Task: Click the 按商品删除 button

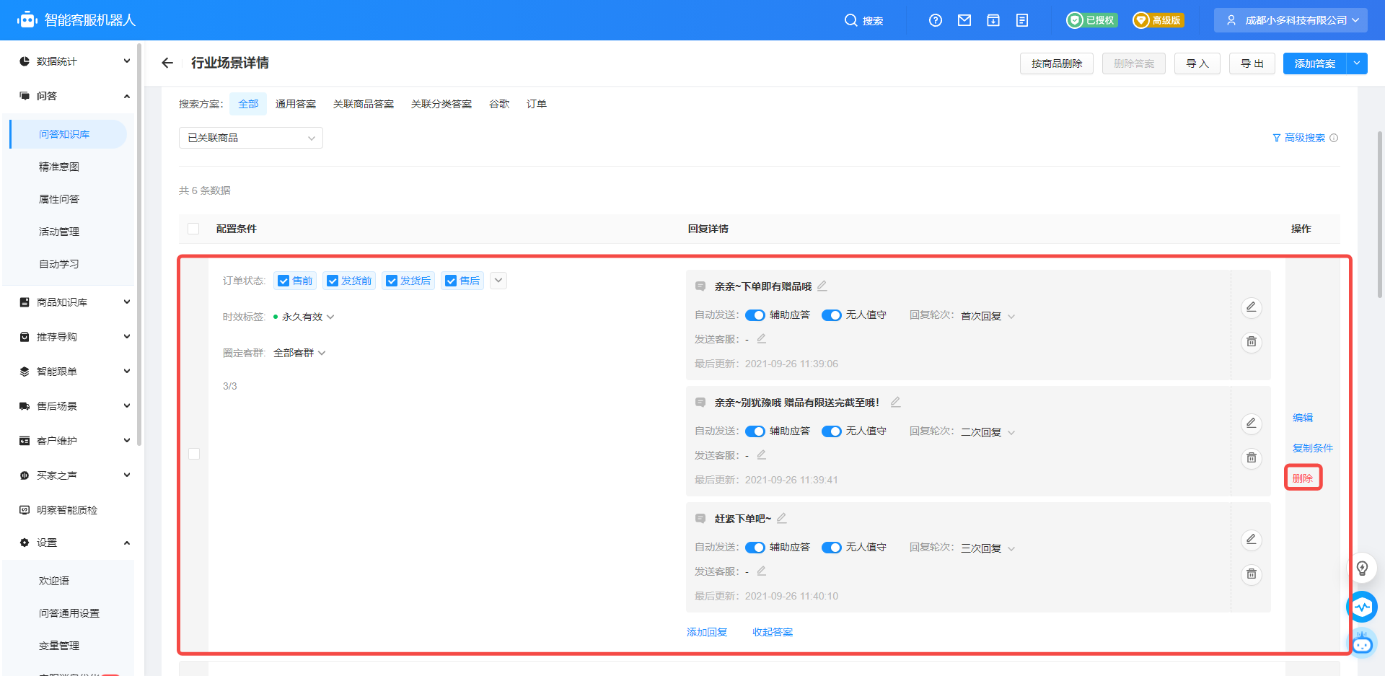Action: pos(1057,63)
